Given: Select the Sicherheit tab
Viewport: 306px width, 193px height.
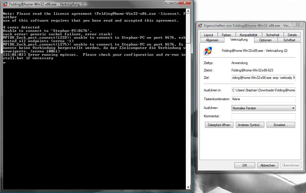Looking at the screenshot, I should (272, 35).
